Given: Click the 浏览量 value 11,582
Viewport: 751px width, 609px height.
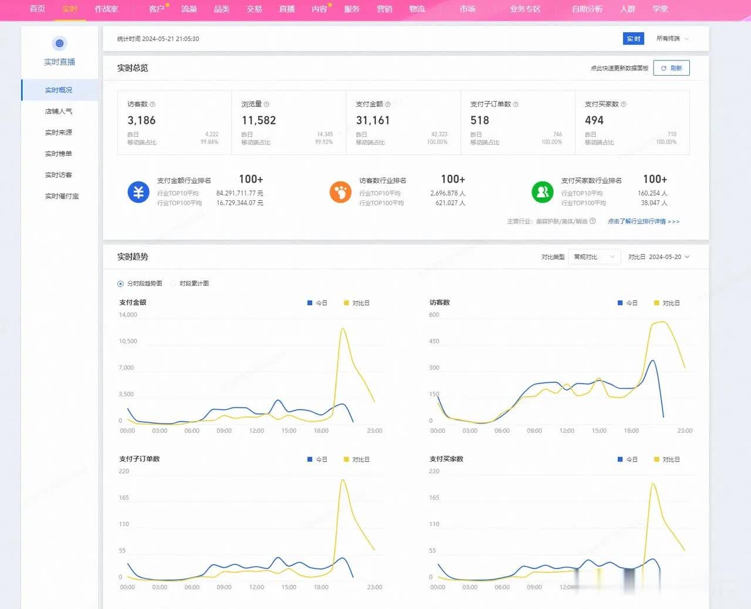Looking at the screenshot, I should coord(259,120).
